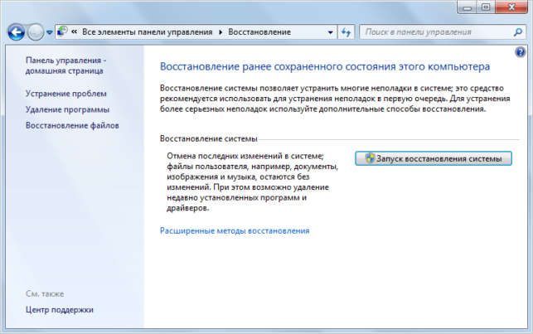Open the 'Устранение проблем' link
This screenshot has height=334, width=533.
66,94
